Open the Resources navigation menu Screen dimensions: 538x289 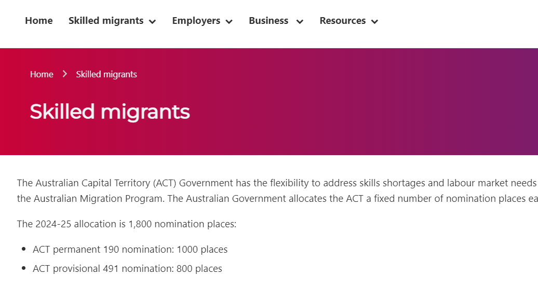pos(343,21)
